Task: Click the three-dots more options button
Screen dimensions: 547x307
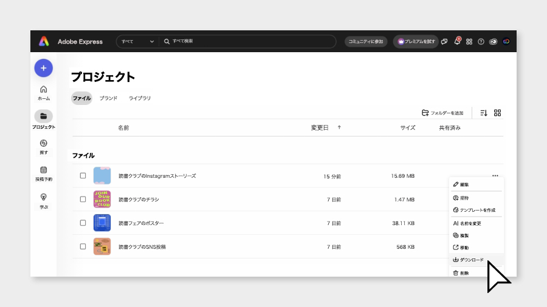Action: pyautogui.click(x=495, y=176)
